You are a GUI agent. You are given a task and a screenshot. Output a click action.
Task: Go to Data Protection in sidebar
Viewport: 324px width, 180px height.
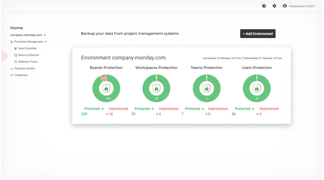tap(27, 48)
